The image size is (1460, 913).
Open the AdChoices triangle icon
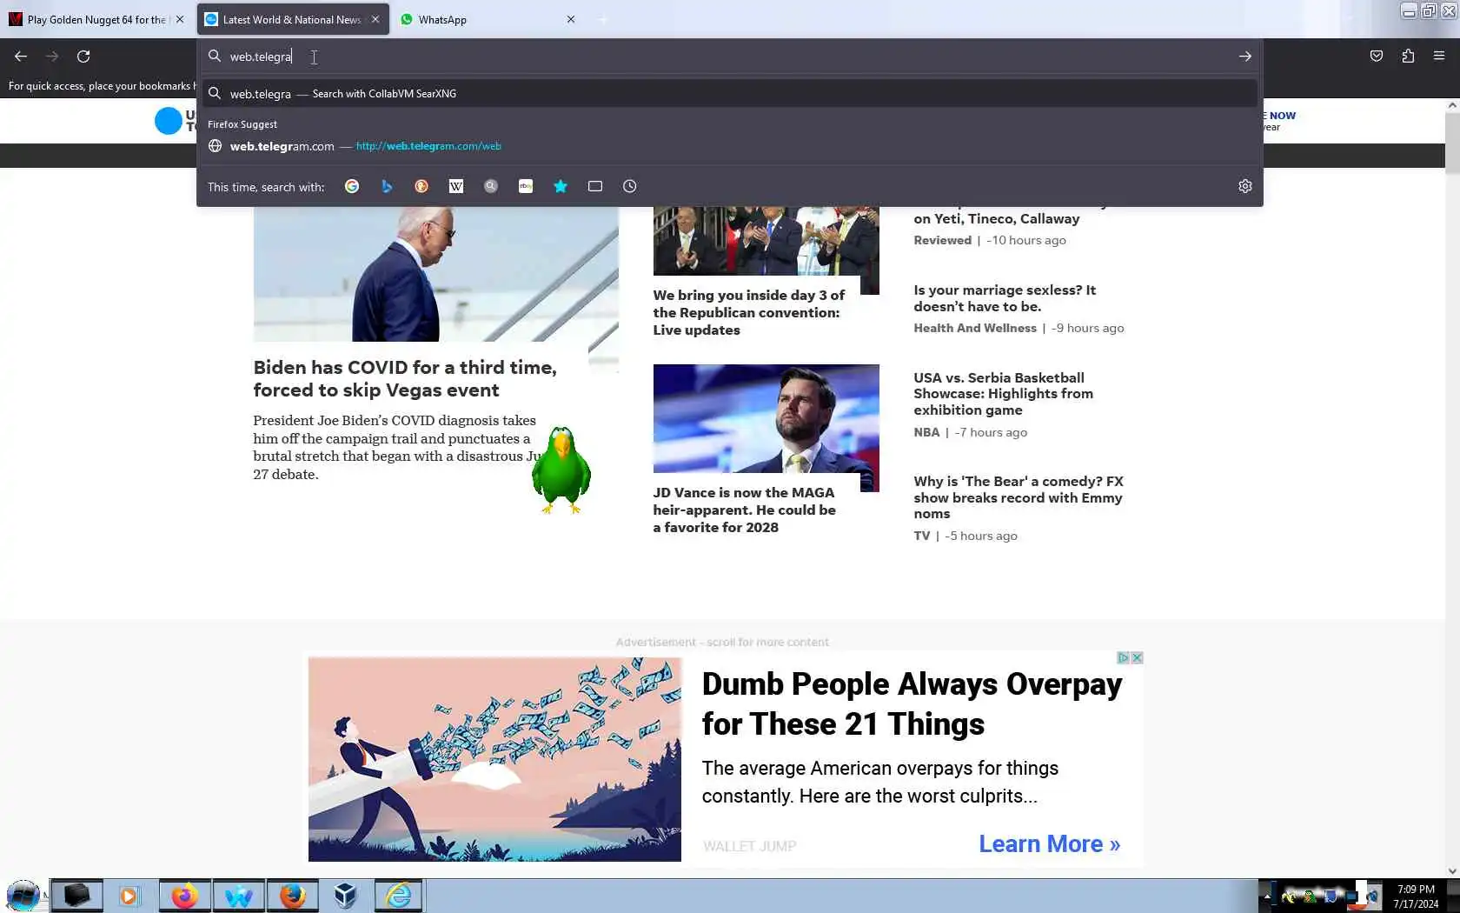pos(1123,658)
